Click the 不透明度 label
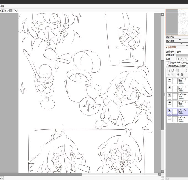 170,55
